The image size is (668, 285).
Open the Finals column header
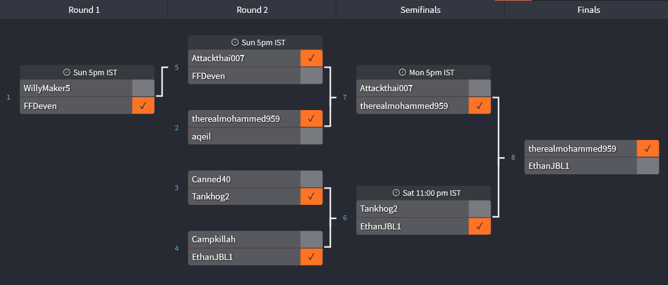click(588, 10)
